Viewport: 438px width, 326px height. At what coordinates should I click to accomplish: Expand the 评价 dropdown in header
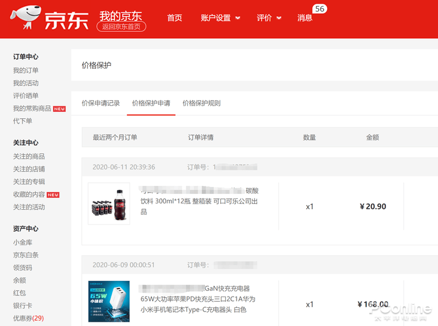coord(269,18)
